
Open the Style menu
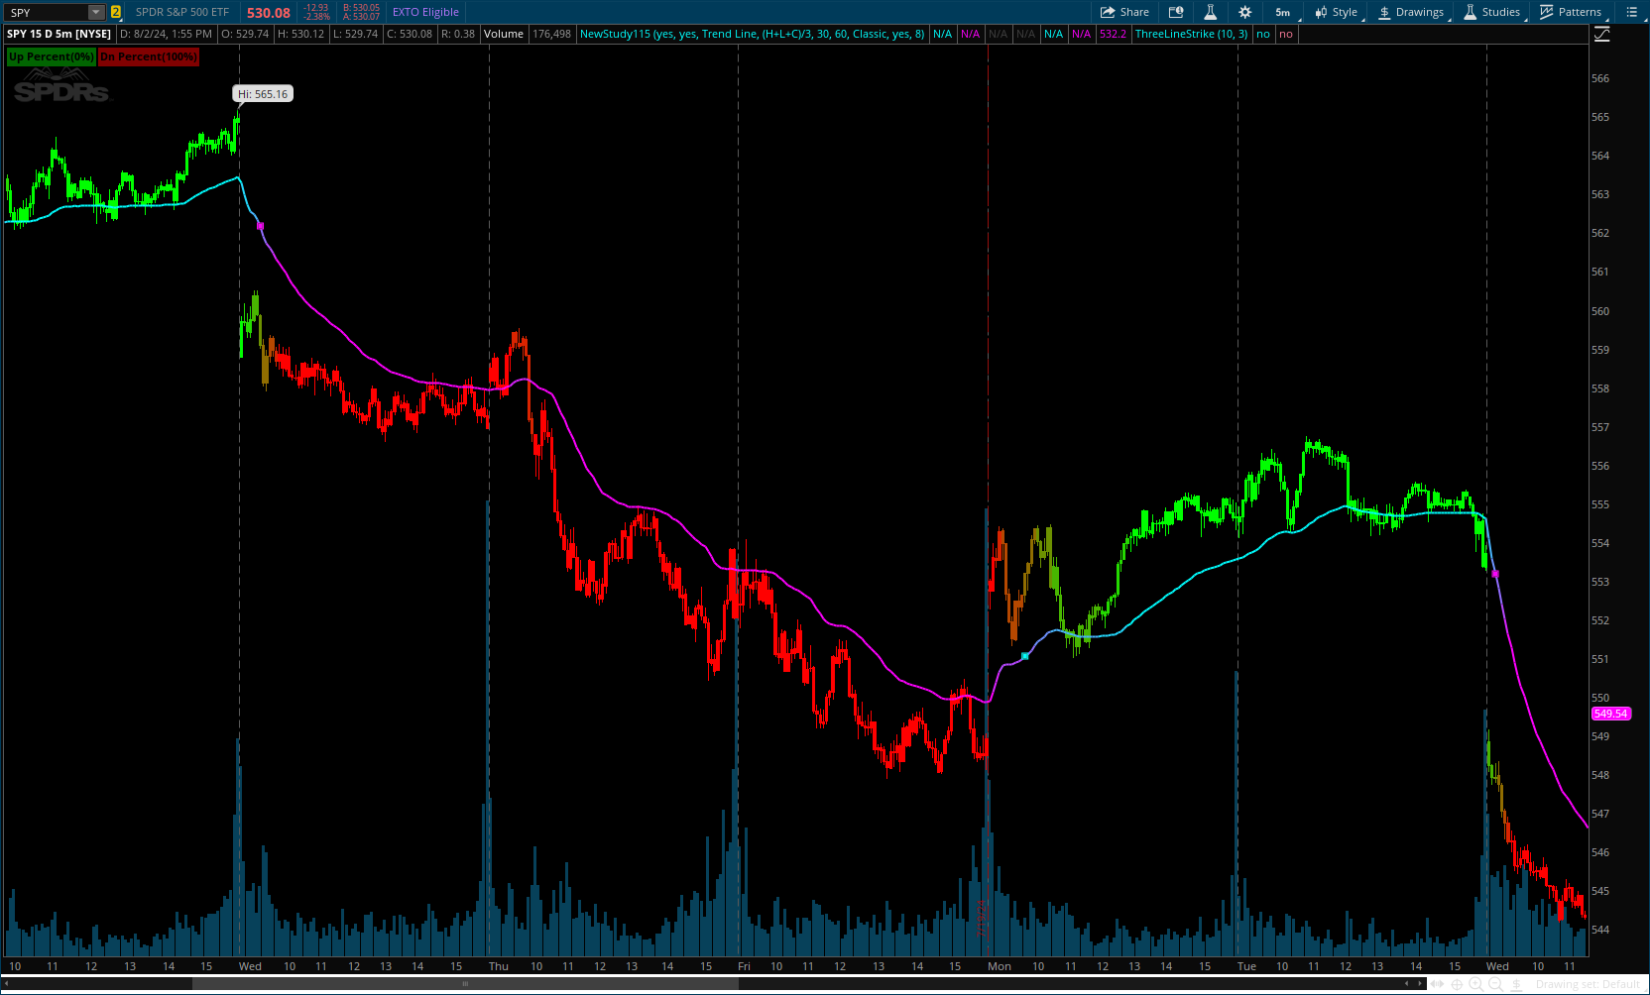click(x=1337, y=13)
